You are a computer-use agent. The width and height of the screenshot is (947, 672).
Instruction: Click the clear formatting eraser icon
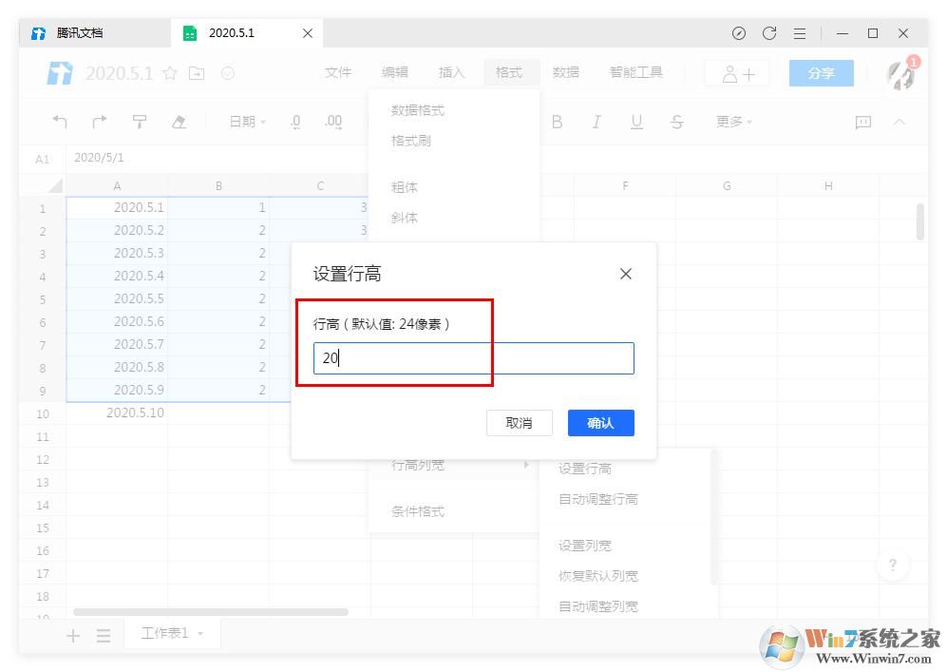click(x=179, y=121)
